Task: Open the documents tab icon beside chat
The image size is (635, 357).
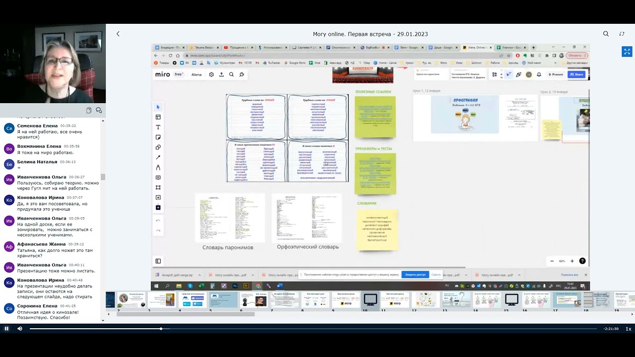Action: [89, 110]
